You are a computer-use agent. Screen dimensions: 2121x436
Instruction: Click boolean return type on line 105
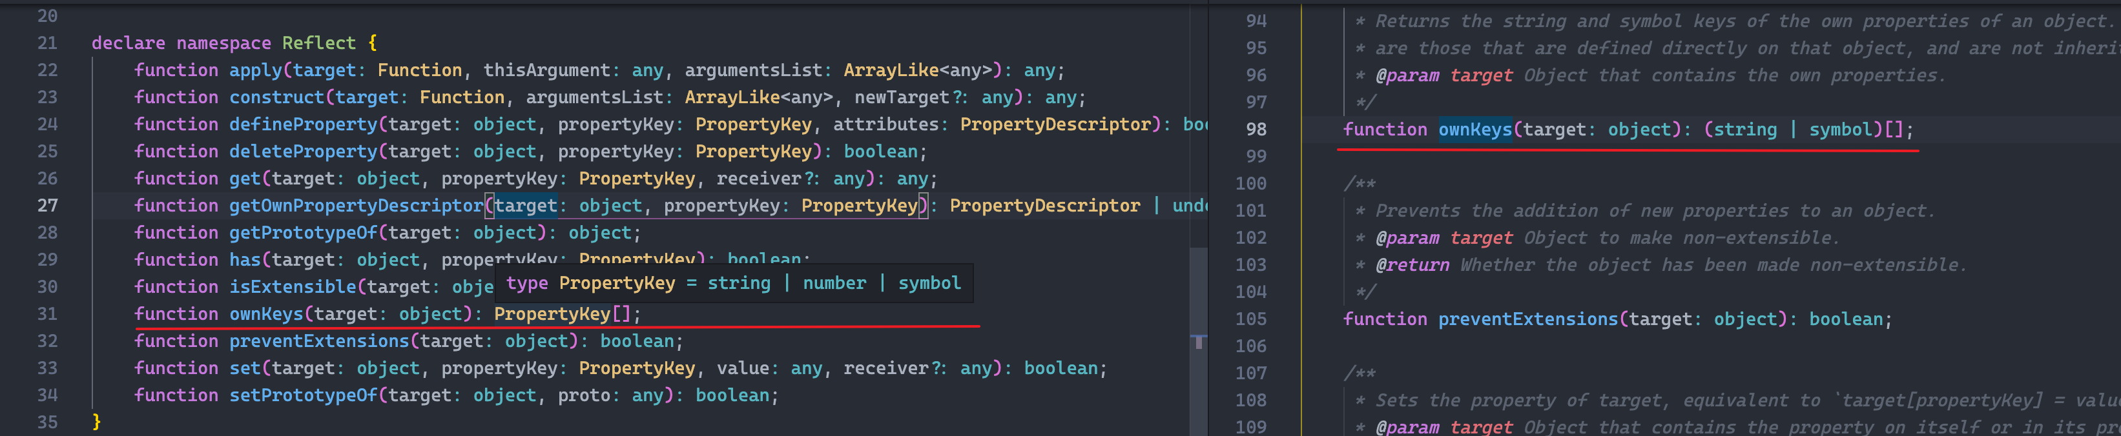[x=1846, y=319]
